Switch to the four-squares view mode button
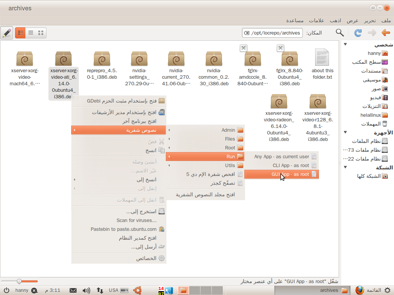394x295 pixels. pyautogui.click(x=41, y=33)
